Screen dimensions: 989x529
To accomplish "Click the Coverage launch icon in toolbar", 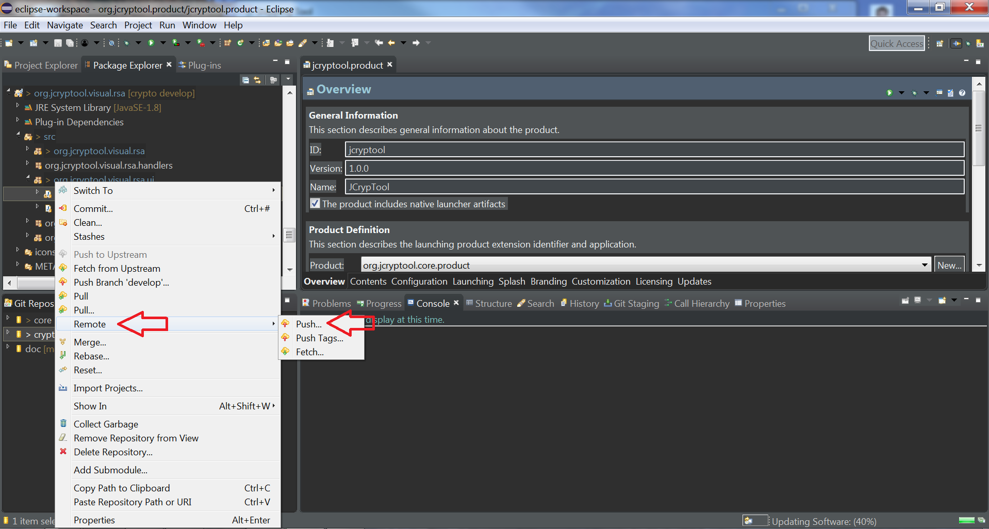I will tap(176, 43).
